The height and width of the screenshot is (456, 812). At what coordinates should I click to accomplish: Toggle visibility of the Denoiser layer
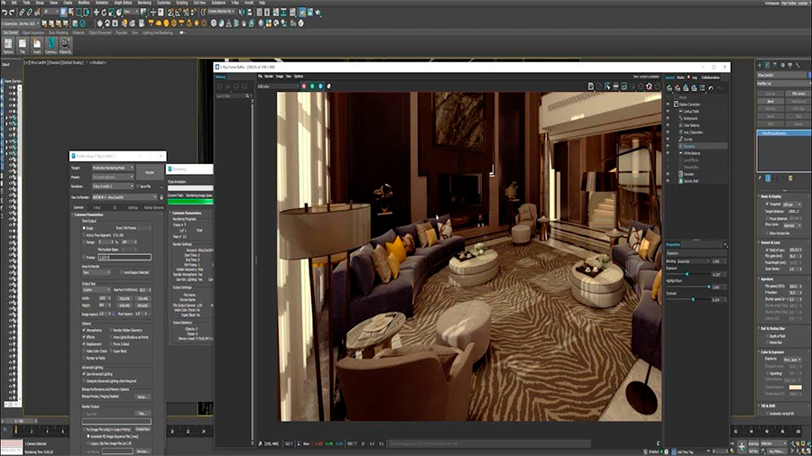click(669, 174)
